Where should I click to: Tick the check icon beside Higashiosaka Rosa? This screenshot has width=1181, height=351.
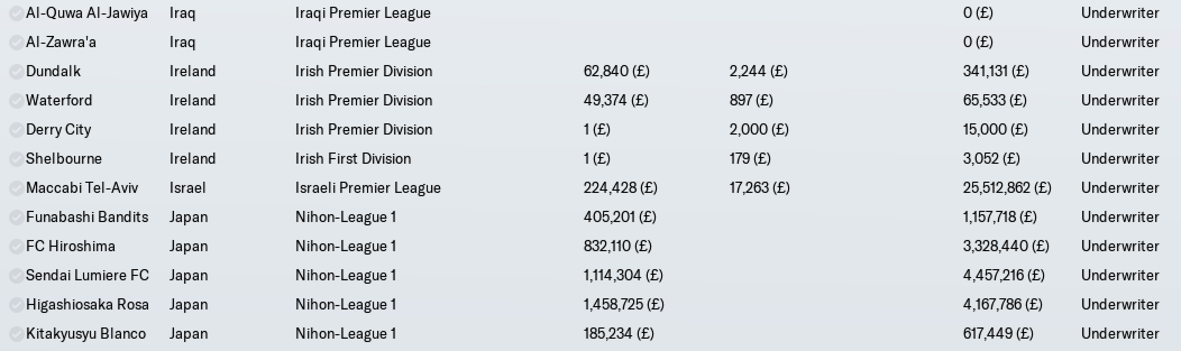(16, 304)
